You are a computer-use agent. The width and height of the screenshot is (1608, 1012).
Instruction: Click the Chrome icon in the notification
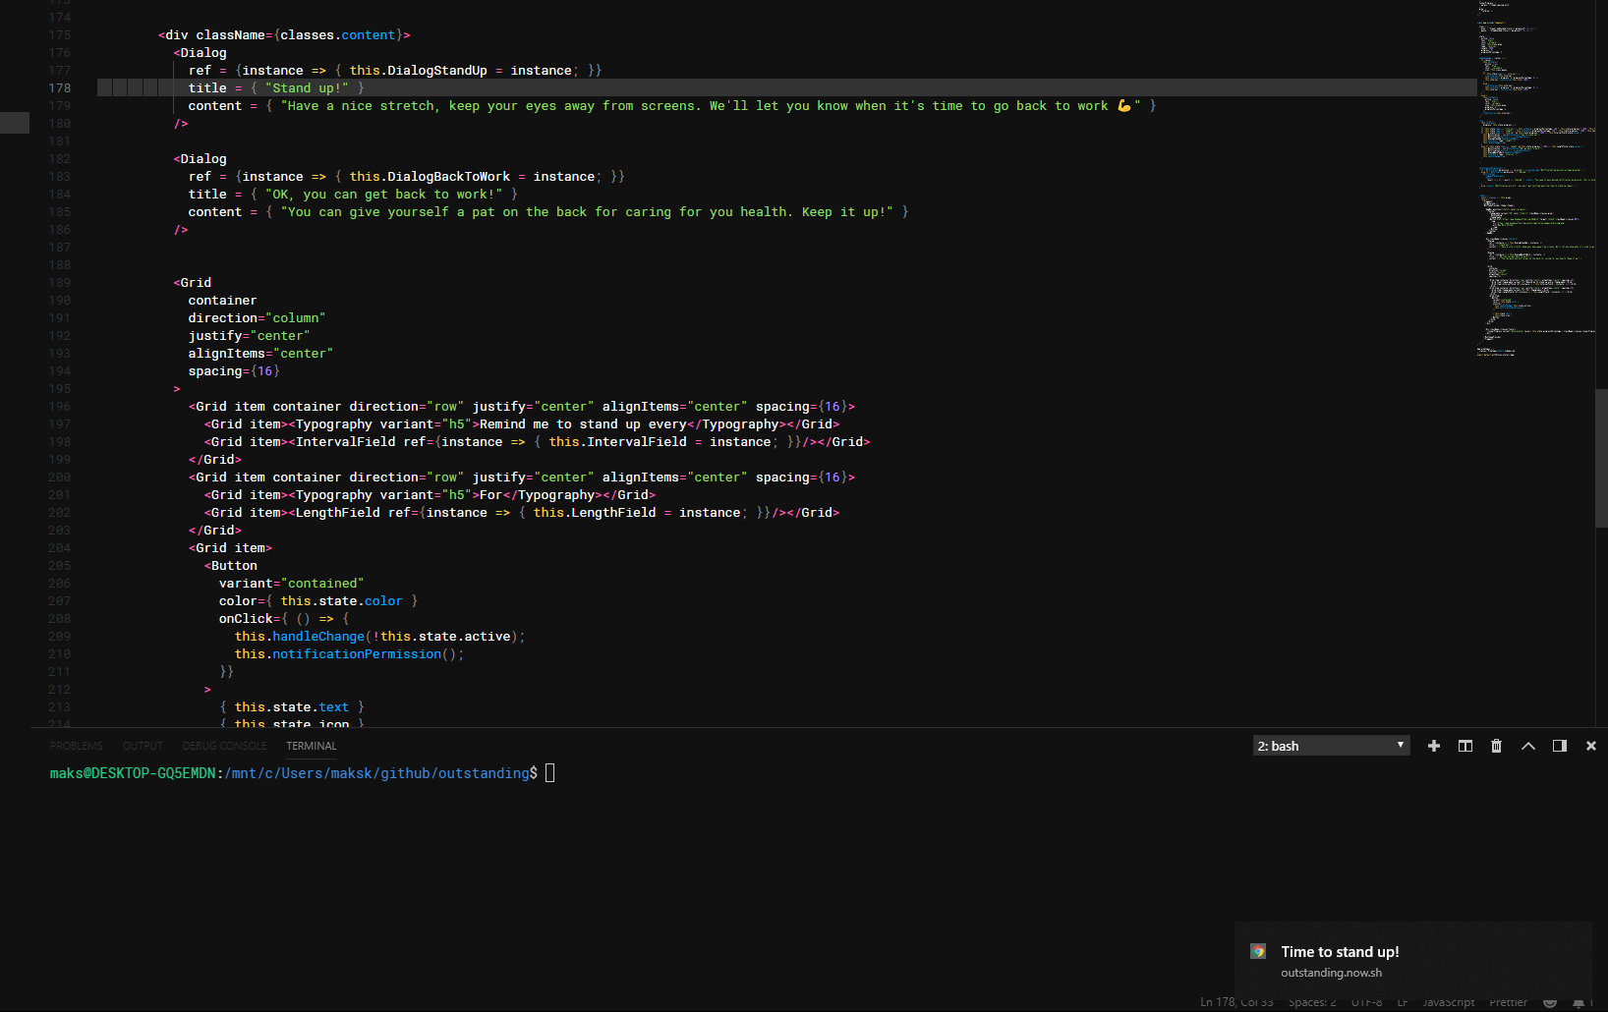coord(1258,951)
